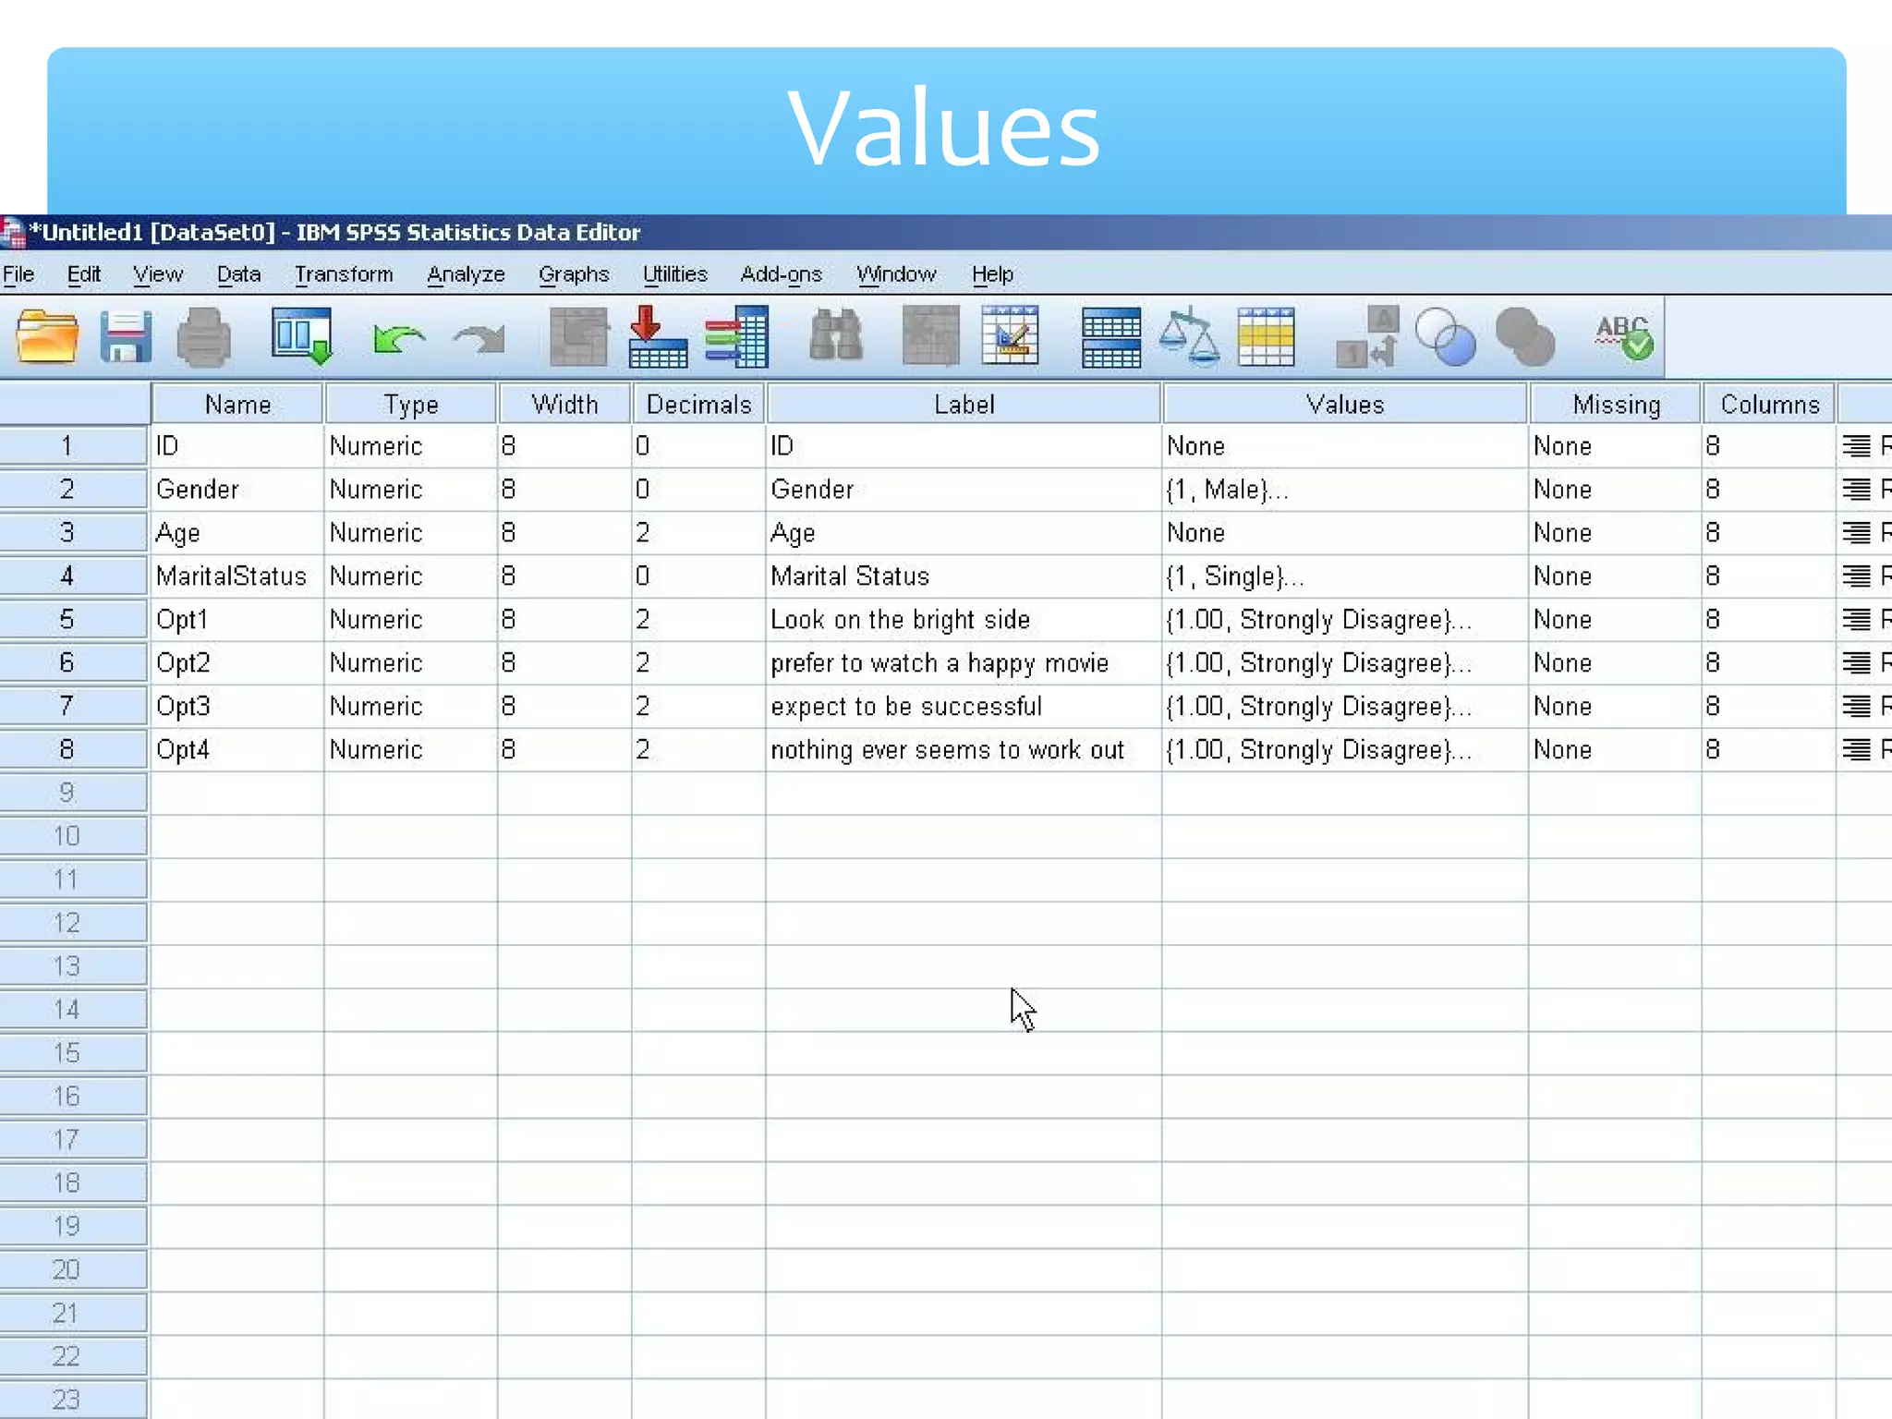This screenshot has height=1419, width=1892.
Task: Click the {1, Single}... values cell
Action: coord(1344,576)
